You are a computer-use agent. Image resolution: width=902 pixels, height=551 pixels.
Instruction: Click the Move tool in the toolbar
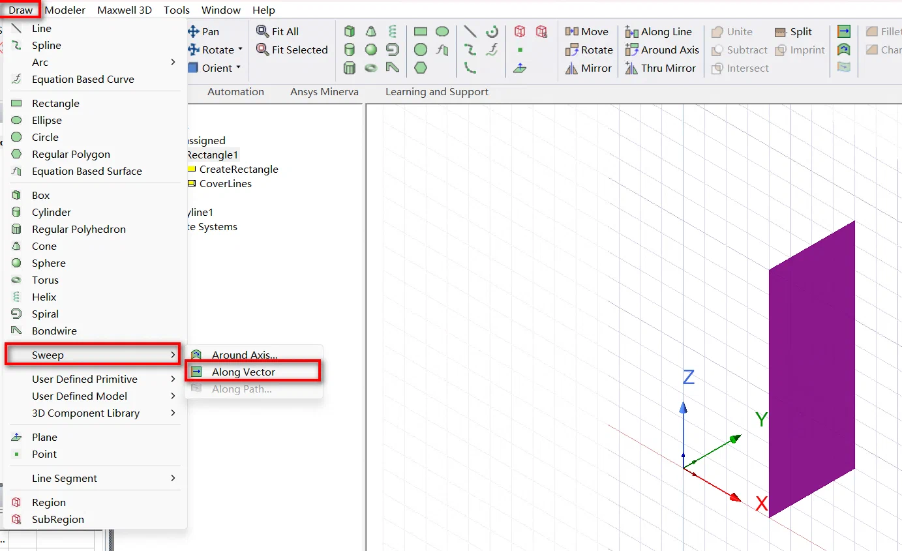[x=586, y=31]
